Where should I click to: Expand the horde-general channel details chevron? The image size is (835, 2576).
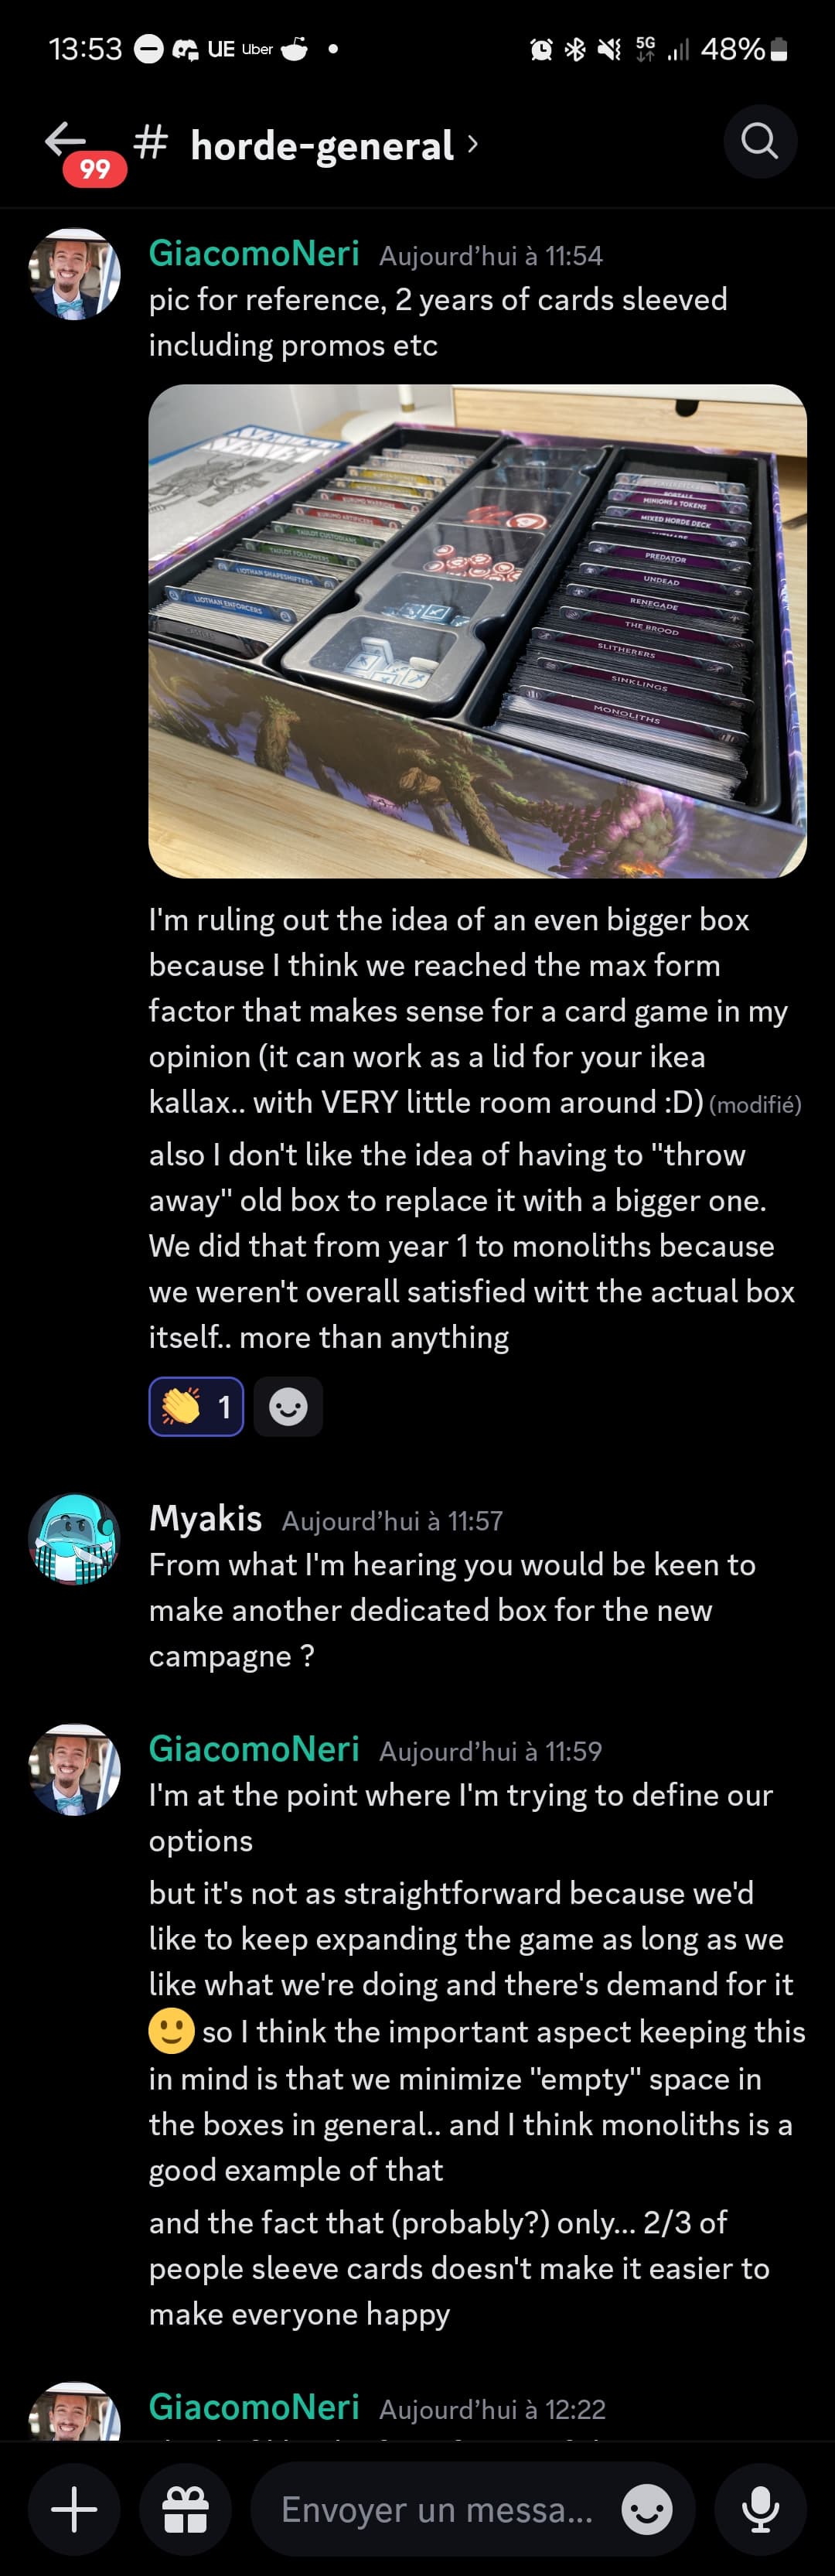(472, 144)
